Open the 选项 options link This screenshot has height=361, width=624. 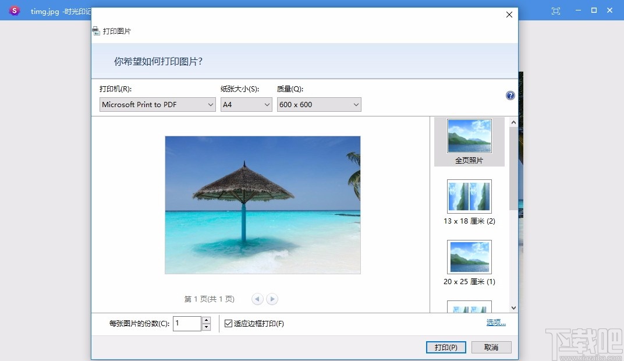496,321
